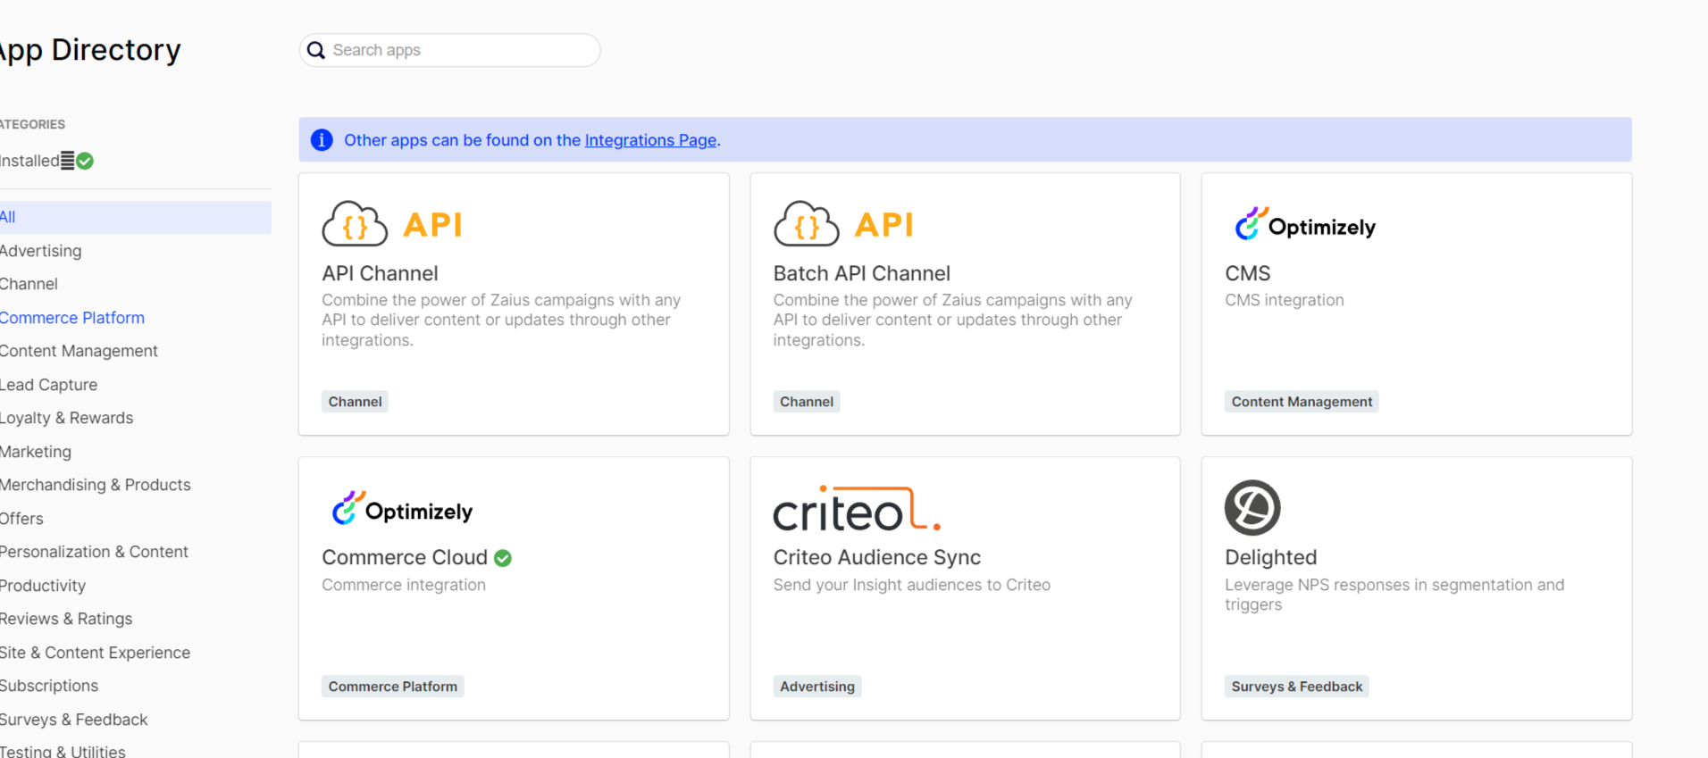
Task: Filter by Commerce Platform category
Action: pos(71,318)
